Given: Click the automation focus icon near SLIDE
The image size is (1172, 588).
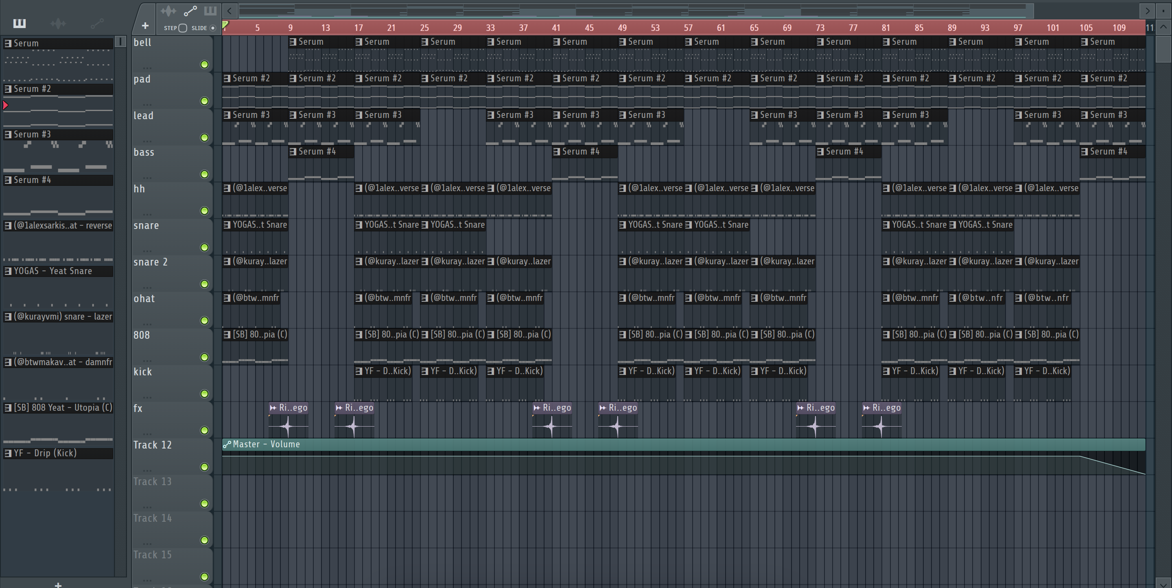Looking at the screenshot, I should [x=190, y=11].
